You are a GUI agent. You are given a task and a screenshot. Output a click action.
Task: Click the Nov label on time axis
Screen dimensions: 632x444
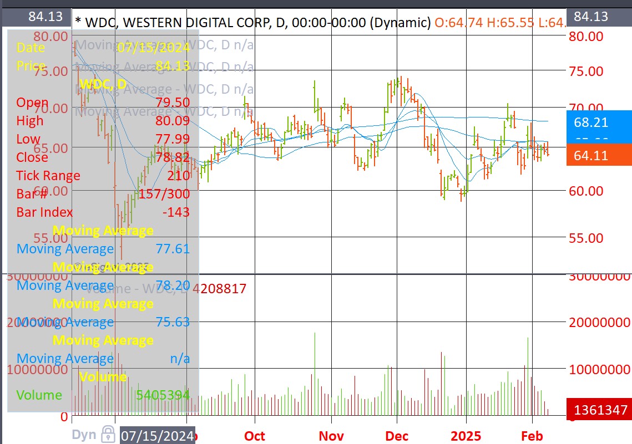[x=331, y=436]
